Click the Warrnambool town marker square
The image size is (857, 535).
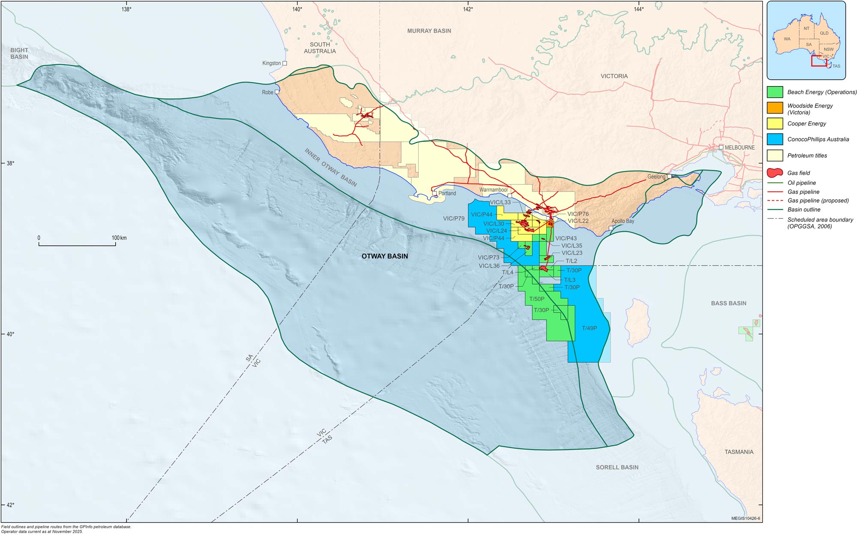509,195
